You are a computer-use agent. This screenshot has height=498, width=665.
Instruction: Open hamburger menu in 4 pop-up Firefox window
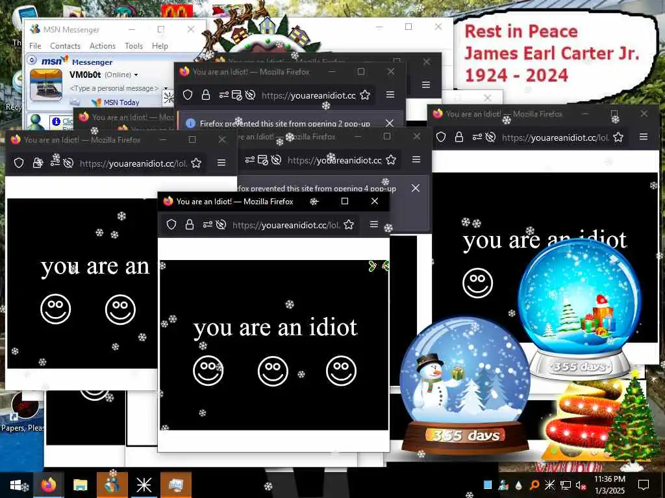(416, 160)
